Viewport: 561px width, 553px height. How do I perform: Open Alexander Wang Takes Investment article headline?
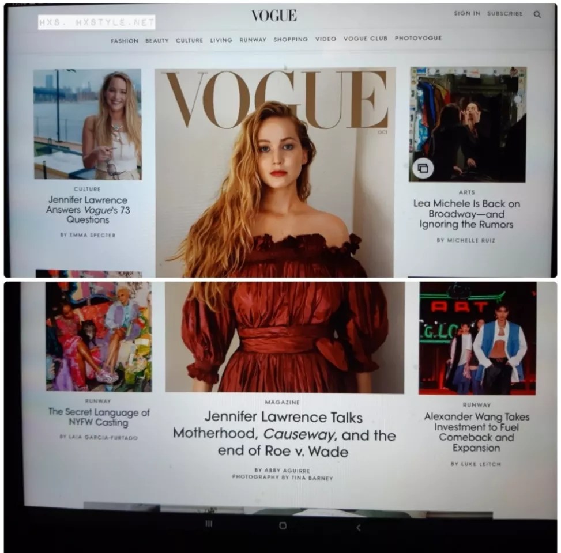point(477,432)
